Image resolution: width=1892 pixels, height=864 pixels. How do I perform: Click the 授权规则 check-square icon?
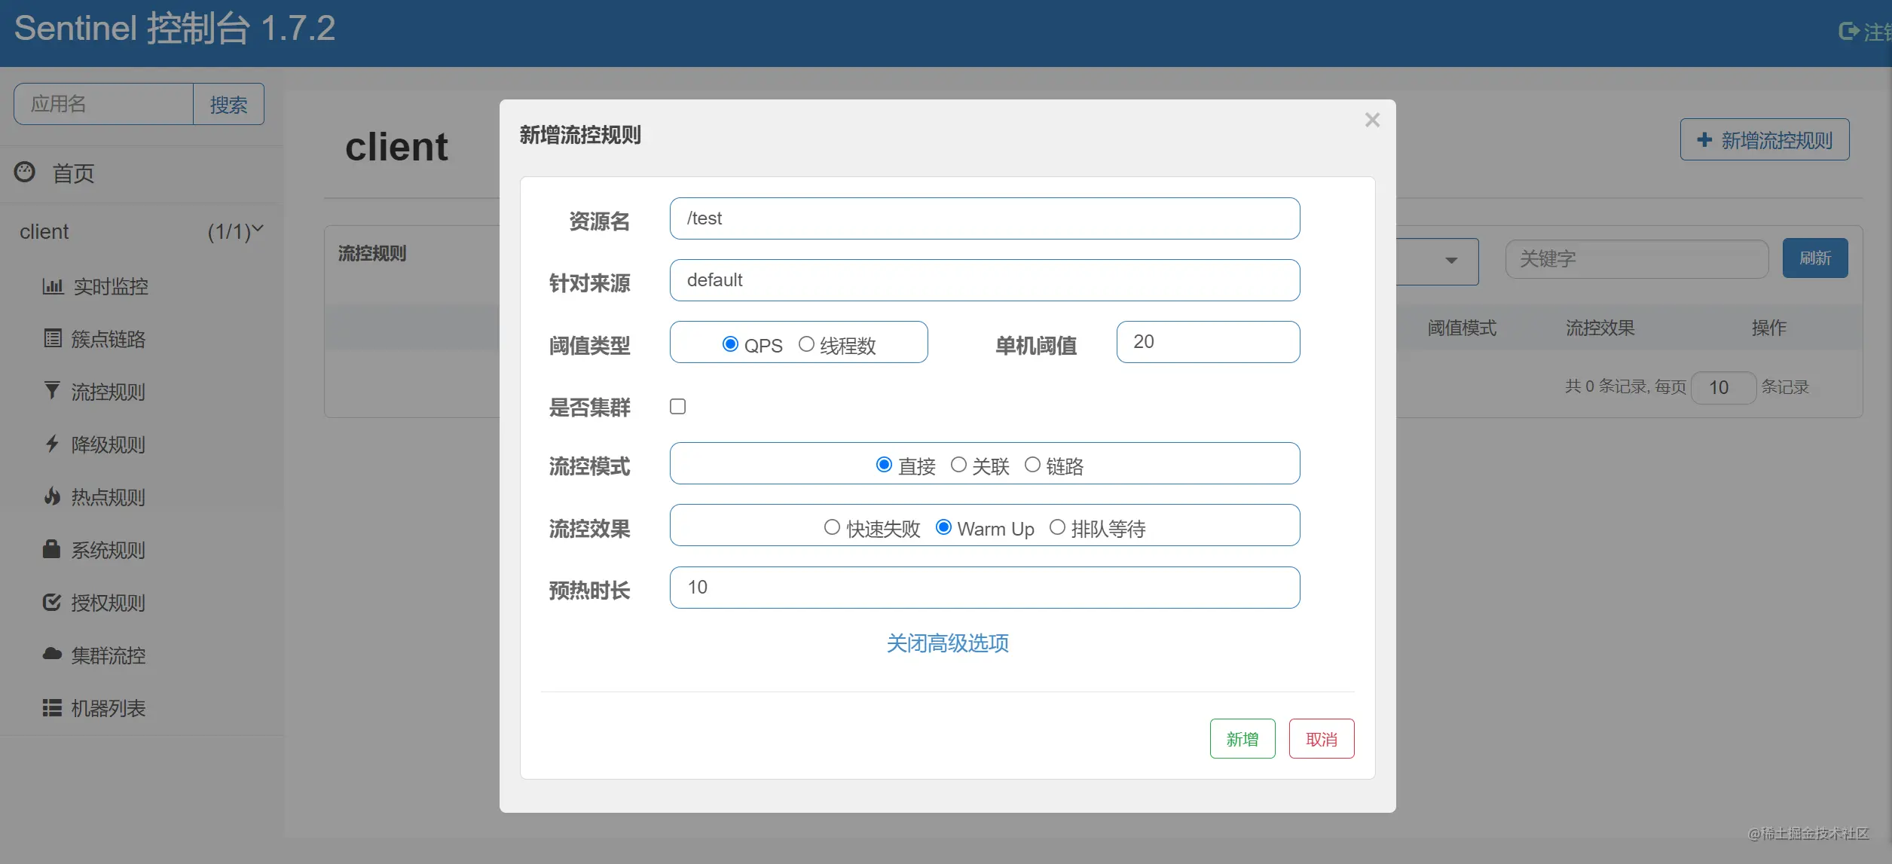(x=52, y=602)
